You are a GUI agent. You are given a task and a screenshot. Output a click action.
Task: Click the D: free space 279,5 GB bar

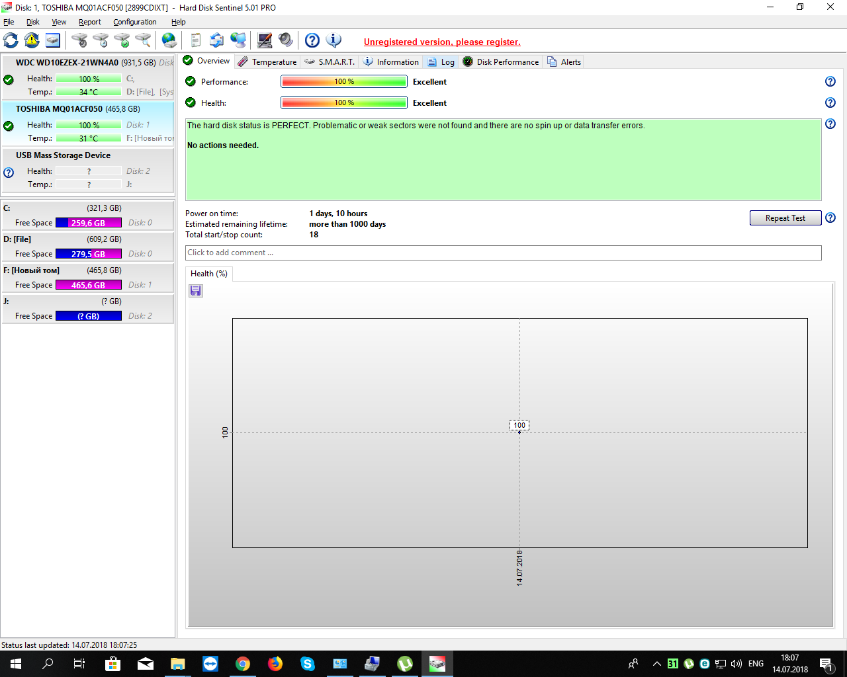[89, 254]
